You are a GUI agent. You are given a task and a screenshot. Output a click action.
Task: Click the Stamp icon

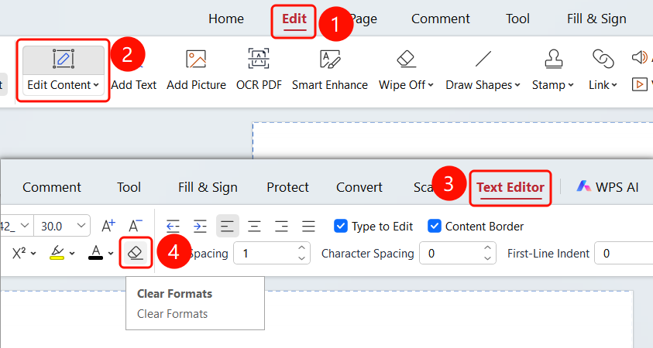point(554,59)
